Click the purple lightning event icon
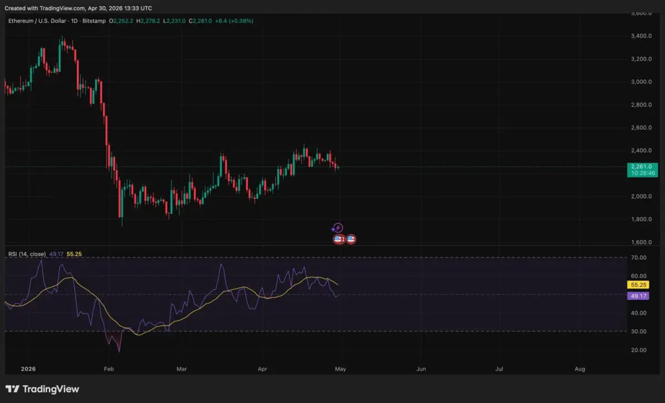The height and width of the screenshot is (403, 665). [337, 228]
